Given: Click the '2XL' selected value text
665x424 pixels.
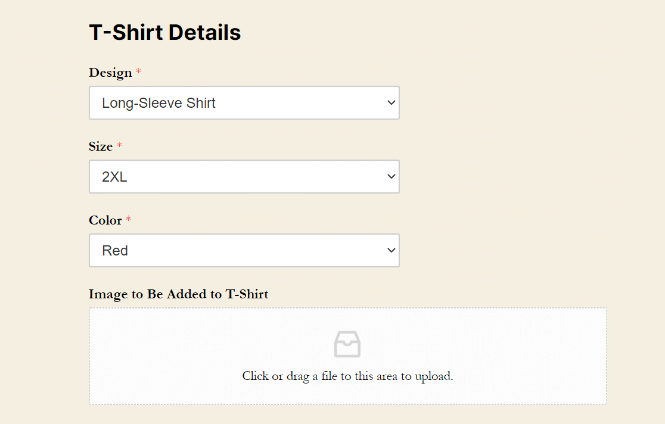Looking at the screenshot, I should tap(114, 177).
